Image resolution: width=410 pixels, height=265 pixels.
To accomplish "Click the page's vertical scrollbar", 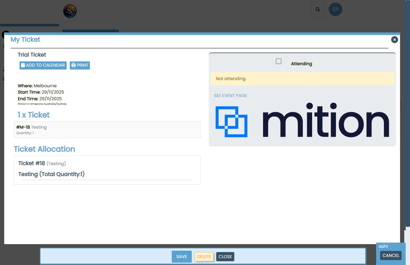I will (x=407, y=115).
